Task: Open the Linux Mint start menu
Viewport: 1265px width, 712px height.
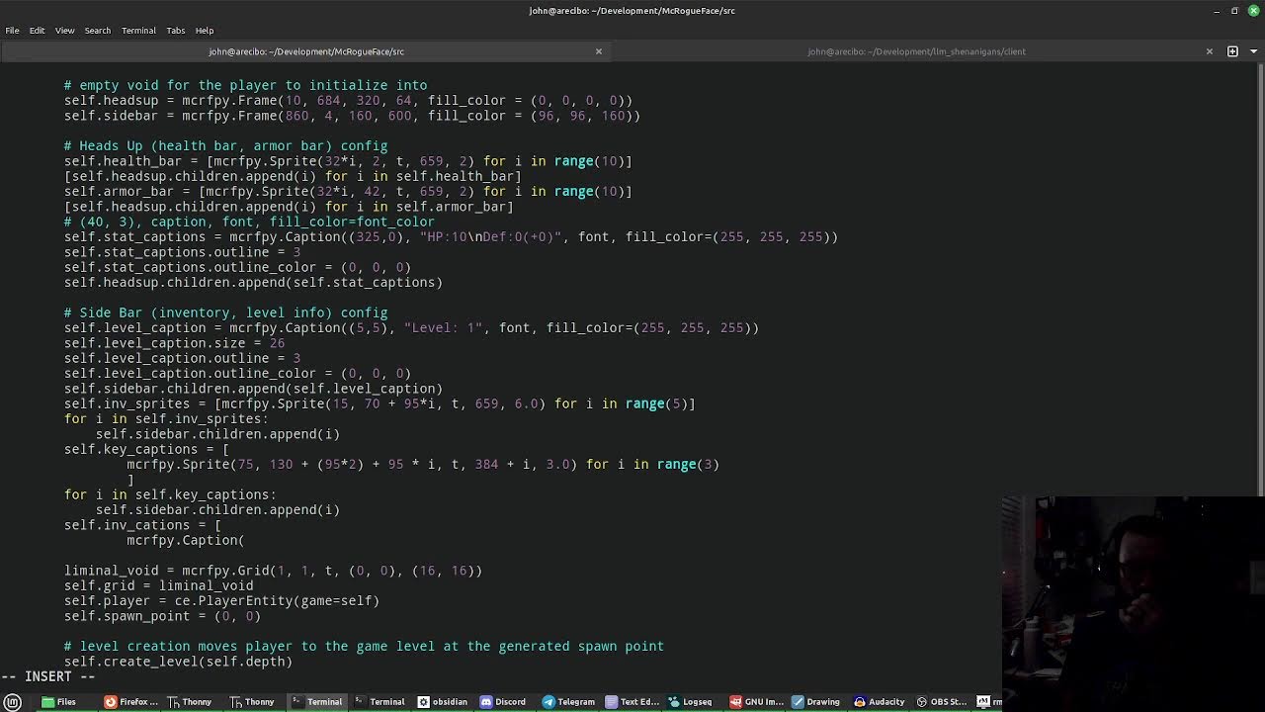Action: (12, 702)
